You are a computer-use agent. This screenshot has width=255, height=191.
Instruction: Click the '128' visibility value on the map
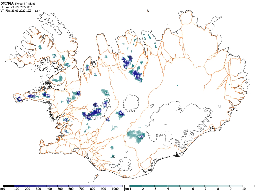(x=137, y=76)
